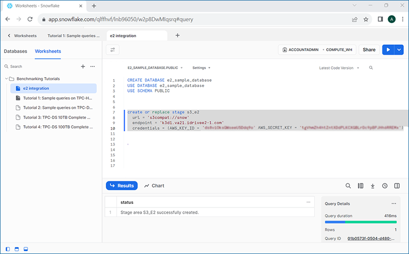
Task: Click the Query duration progress bar
Action: (360, 222)
